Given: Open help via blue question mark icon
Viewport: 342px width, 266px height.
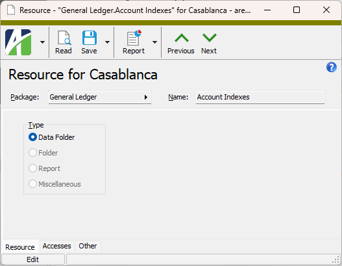Looking at the screenshot, I should coord(332,67).
